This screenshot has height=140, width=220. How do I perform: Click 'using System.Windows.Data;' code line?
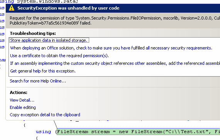[x=39, y=2]
